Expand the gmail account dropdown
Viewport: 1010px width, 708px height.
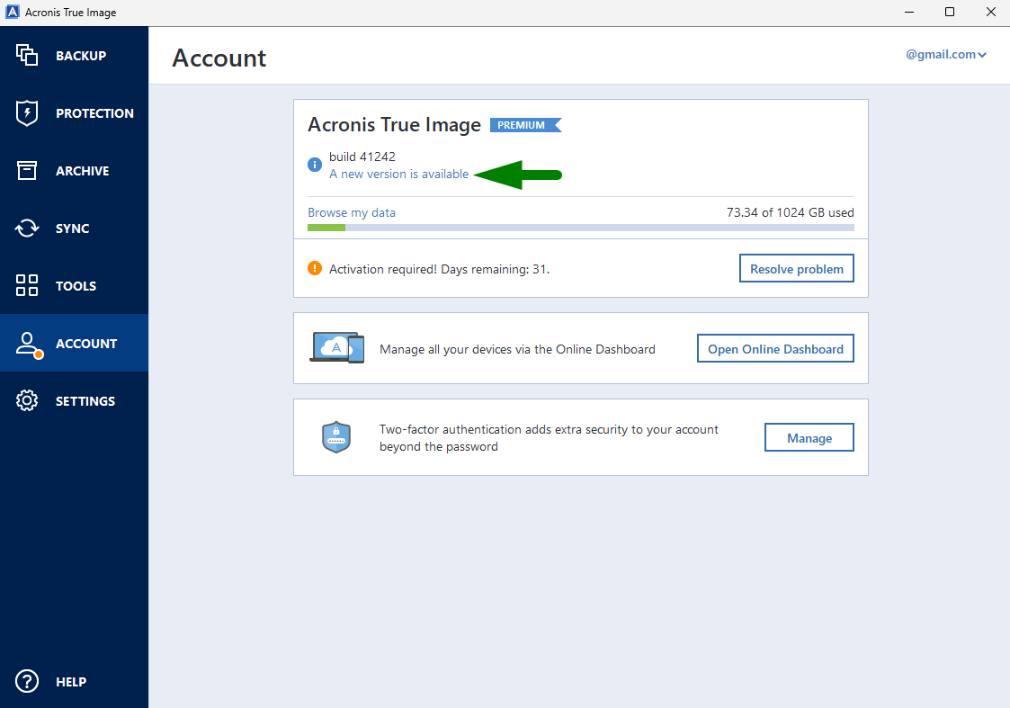[x=946, y=54]
